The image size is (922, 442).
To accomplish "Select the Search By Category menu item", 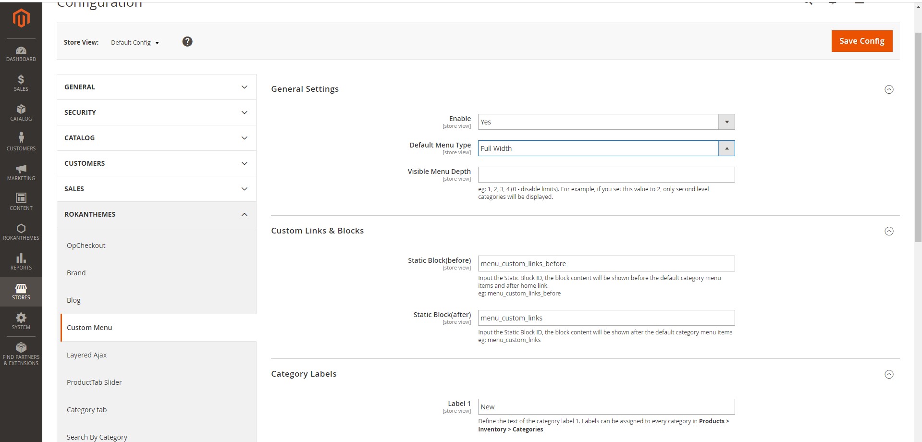I will pyautogui.click(x=97, y=436).
